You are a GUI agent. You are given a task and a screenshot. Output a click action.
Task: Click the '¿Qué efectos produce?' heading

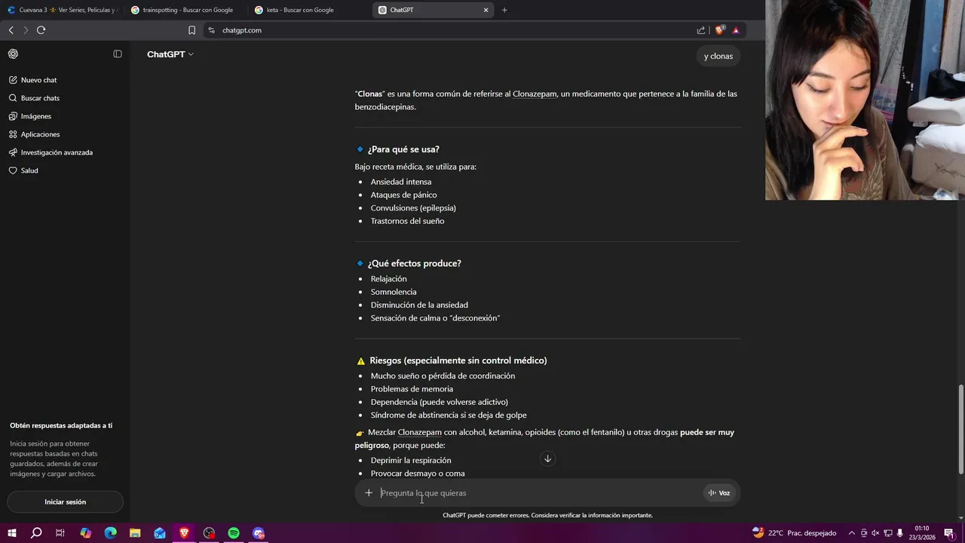(414, 263)
